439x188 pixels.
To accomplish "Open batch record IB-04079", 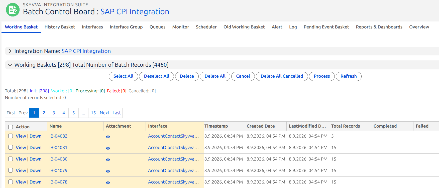I will (58, 171).
